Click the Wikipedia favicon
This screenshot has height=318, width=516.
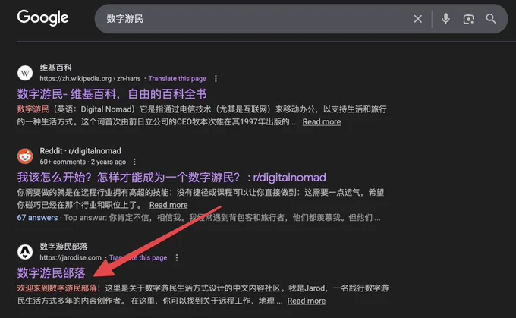coord(25,73)
